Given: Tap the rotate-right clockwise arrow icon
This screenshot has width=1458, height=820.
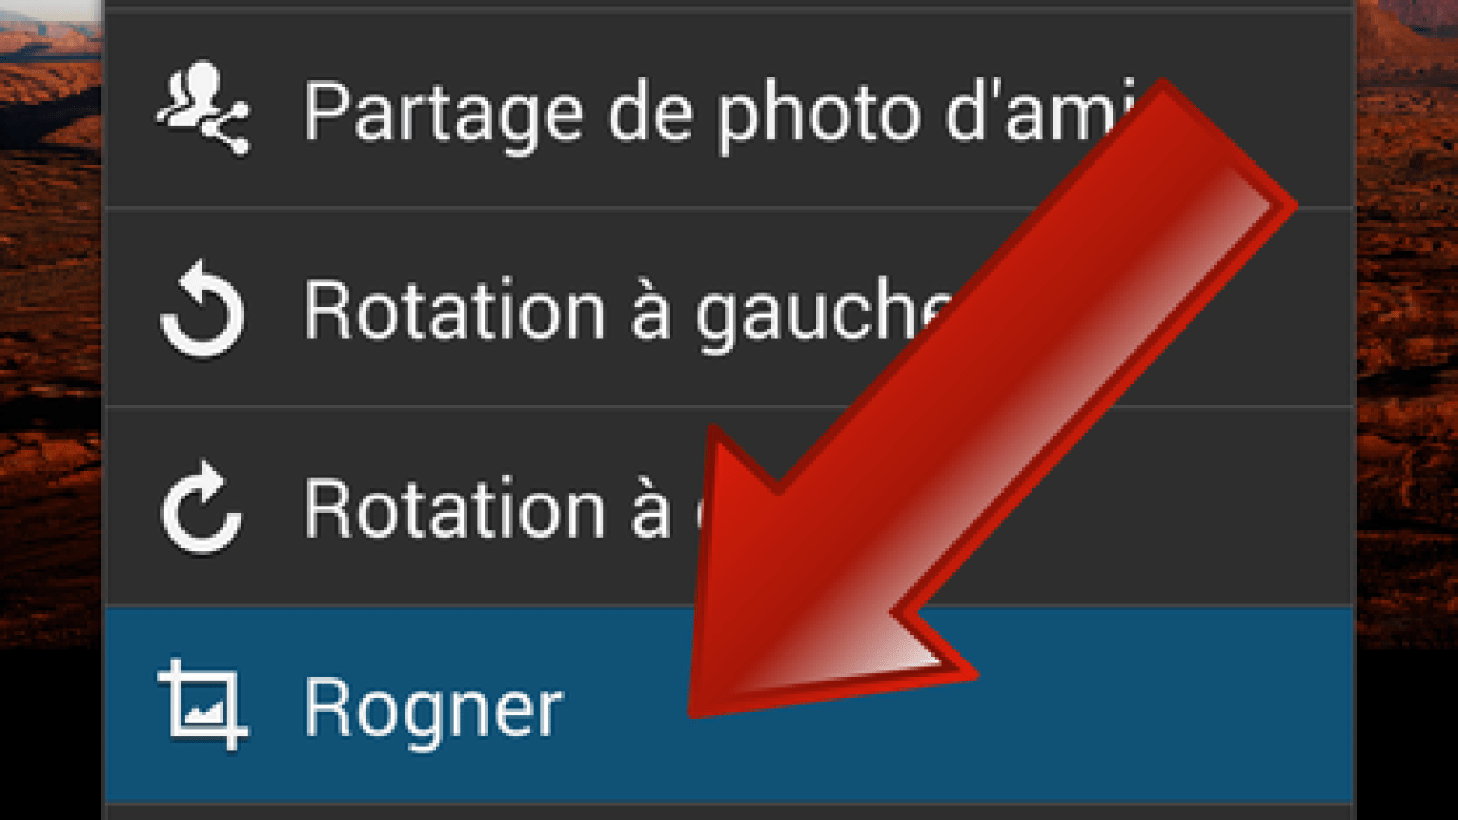Looking at the screenshot, I should (202, 508).
